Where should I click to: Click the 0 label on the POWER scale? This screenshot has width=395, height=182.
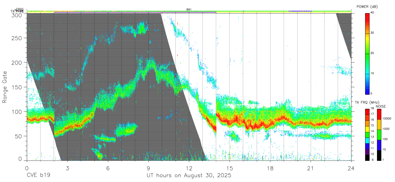click(x=371, y=93)
